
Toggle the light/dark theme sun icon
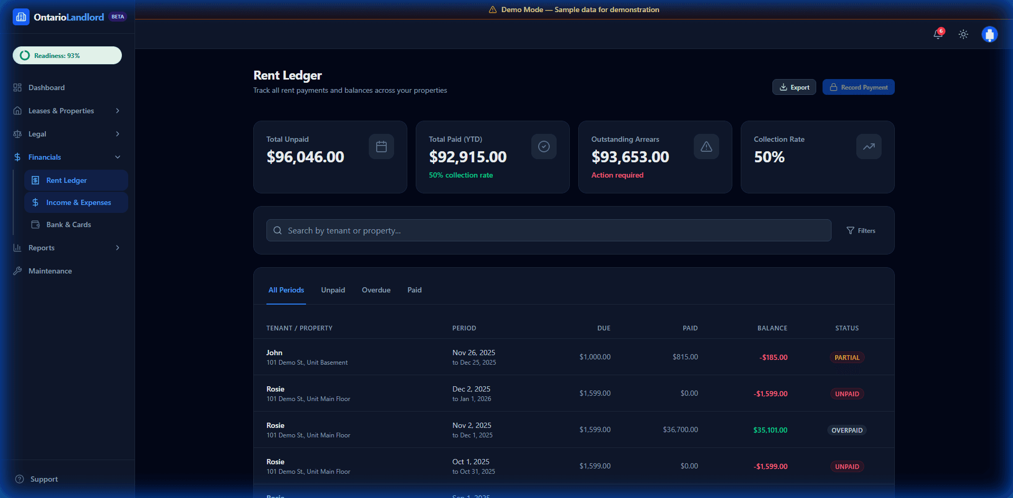pyautogui.click(x=963, y=34)
